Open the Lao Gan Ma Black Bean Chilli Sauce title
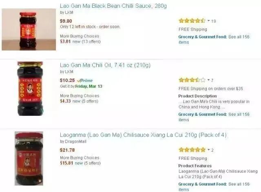Screen dimensions: 261x192 113,6
